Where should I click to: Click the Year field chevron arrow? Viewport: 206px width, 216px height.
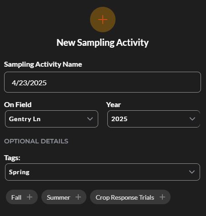click(192, 119)
